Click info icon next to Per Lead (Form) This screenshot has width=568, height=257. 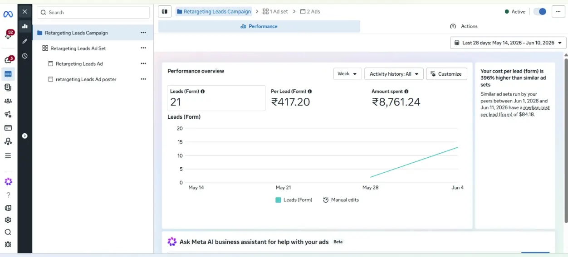coord(310,91)
